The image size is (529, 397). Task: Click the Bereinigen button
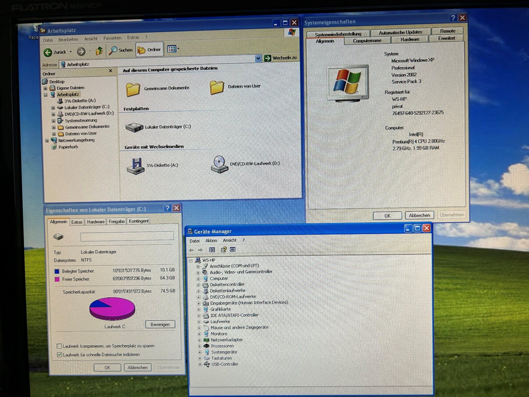point(160,324)
